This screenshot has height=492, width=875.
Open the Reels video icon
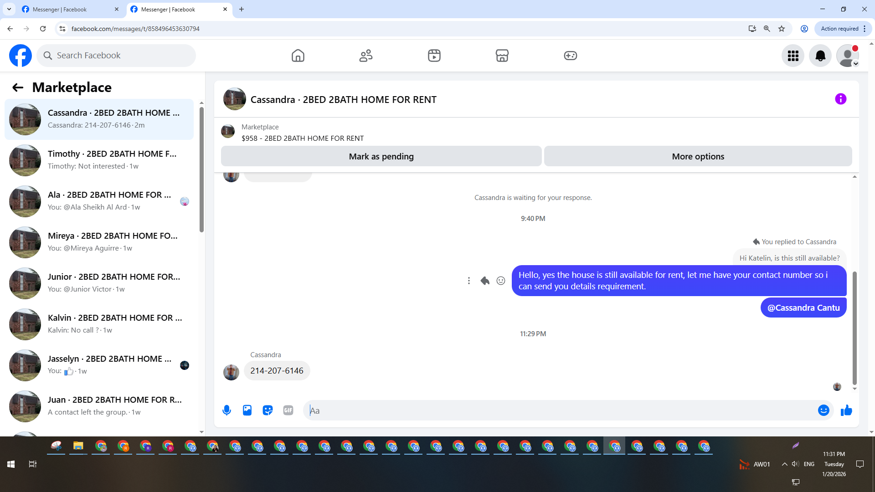[x=434, y=56]
